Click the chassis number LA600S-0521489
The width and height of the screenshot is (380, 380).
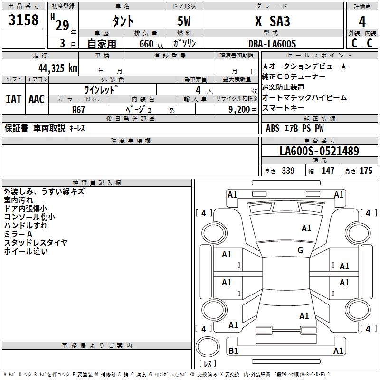(x=319, y=151)
